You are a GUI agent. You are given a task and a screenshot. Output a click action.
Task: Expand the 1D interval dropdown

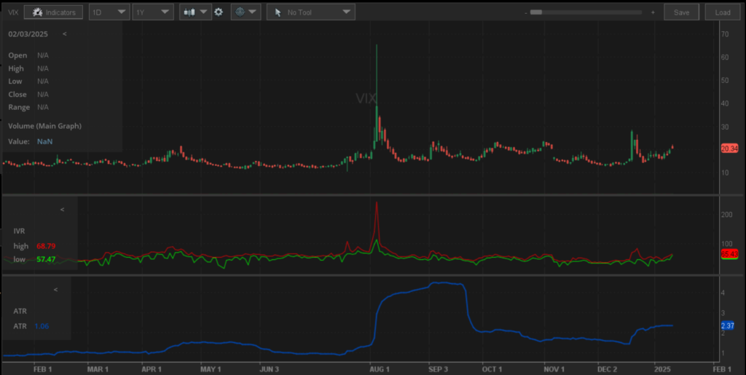pyautogui.click(x=109, y=12)
